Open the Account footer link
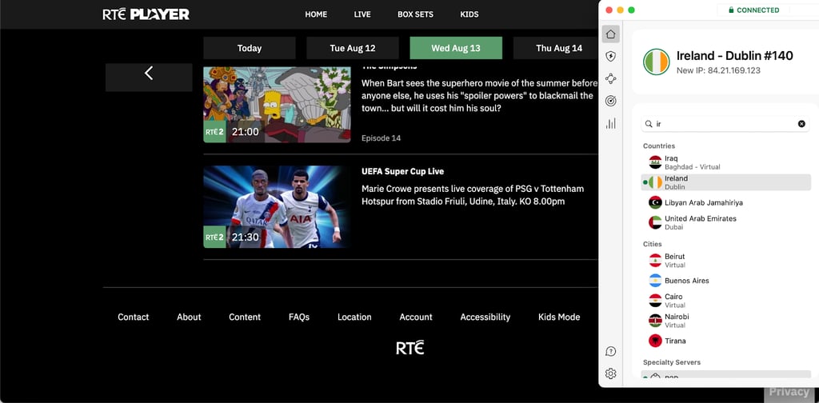819x403 pixels. coord(416,317)
